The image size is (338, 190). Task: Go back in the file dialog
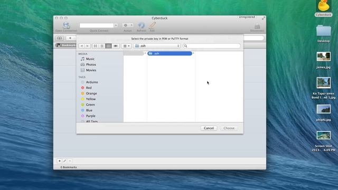[x=81, y=46]
